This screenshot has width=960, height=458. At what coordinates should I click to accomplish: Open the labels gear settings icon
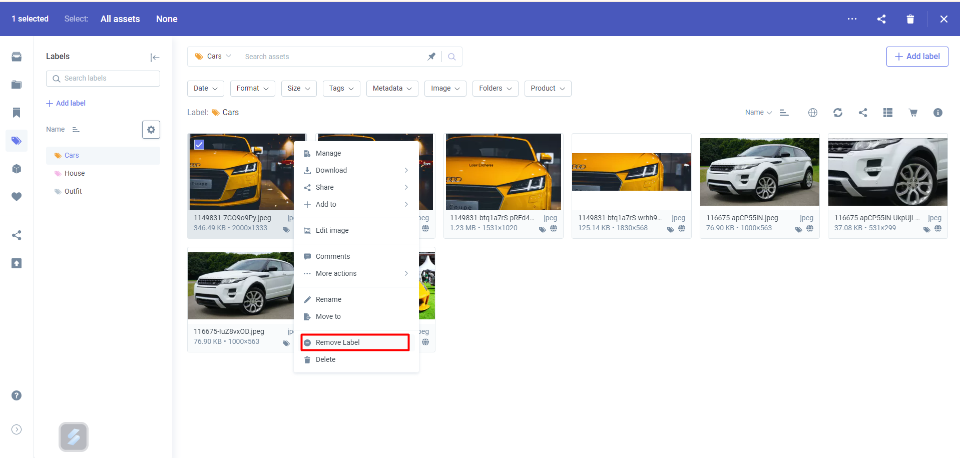(151, 130)
